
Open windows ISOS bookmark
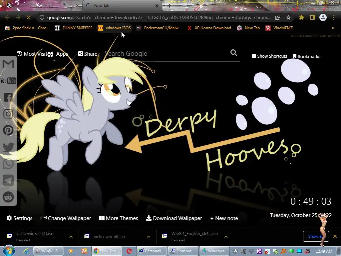click(x=115, y=28)
